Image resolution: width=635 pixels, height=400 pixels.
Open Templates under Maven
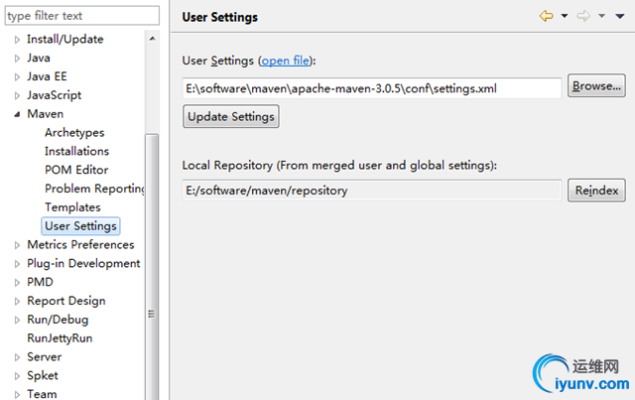72,207
